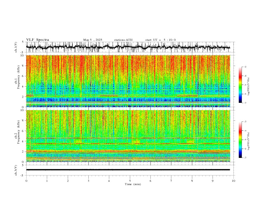
Task: Click the "station=ATH" label
Action: [x=123, y=40]
